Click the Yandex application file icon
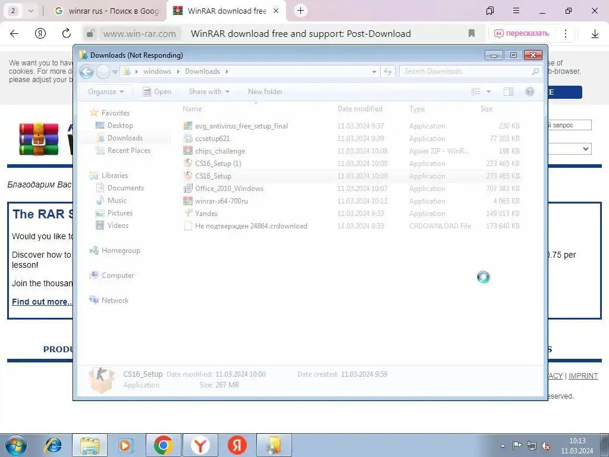 pos(188,214)
